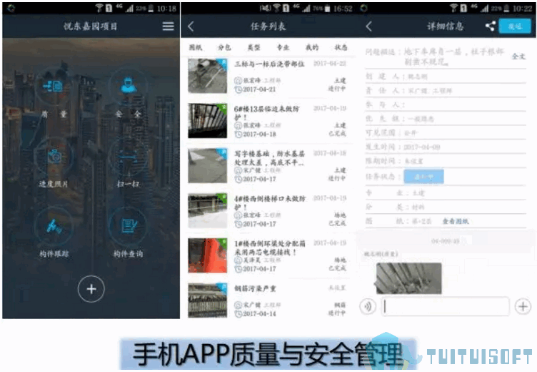Tap the blue button beside the share icon
Viewport: 537px width, 372px height.
(515, 26)
